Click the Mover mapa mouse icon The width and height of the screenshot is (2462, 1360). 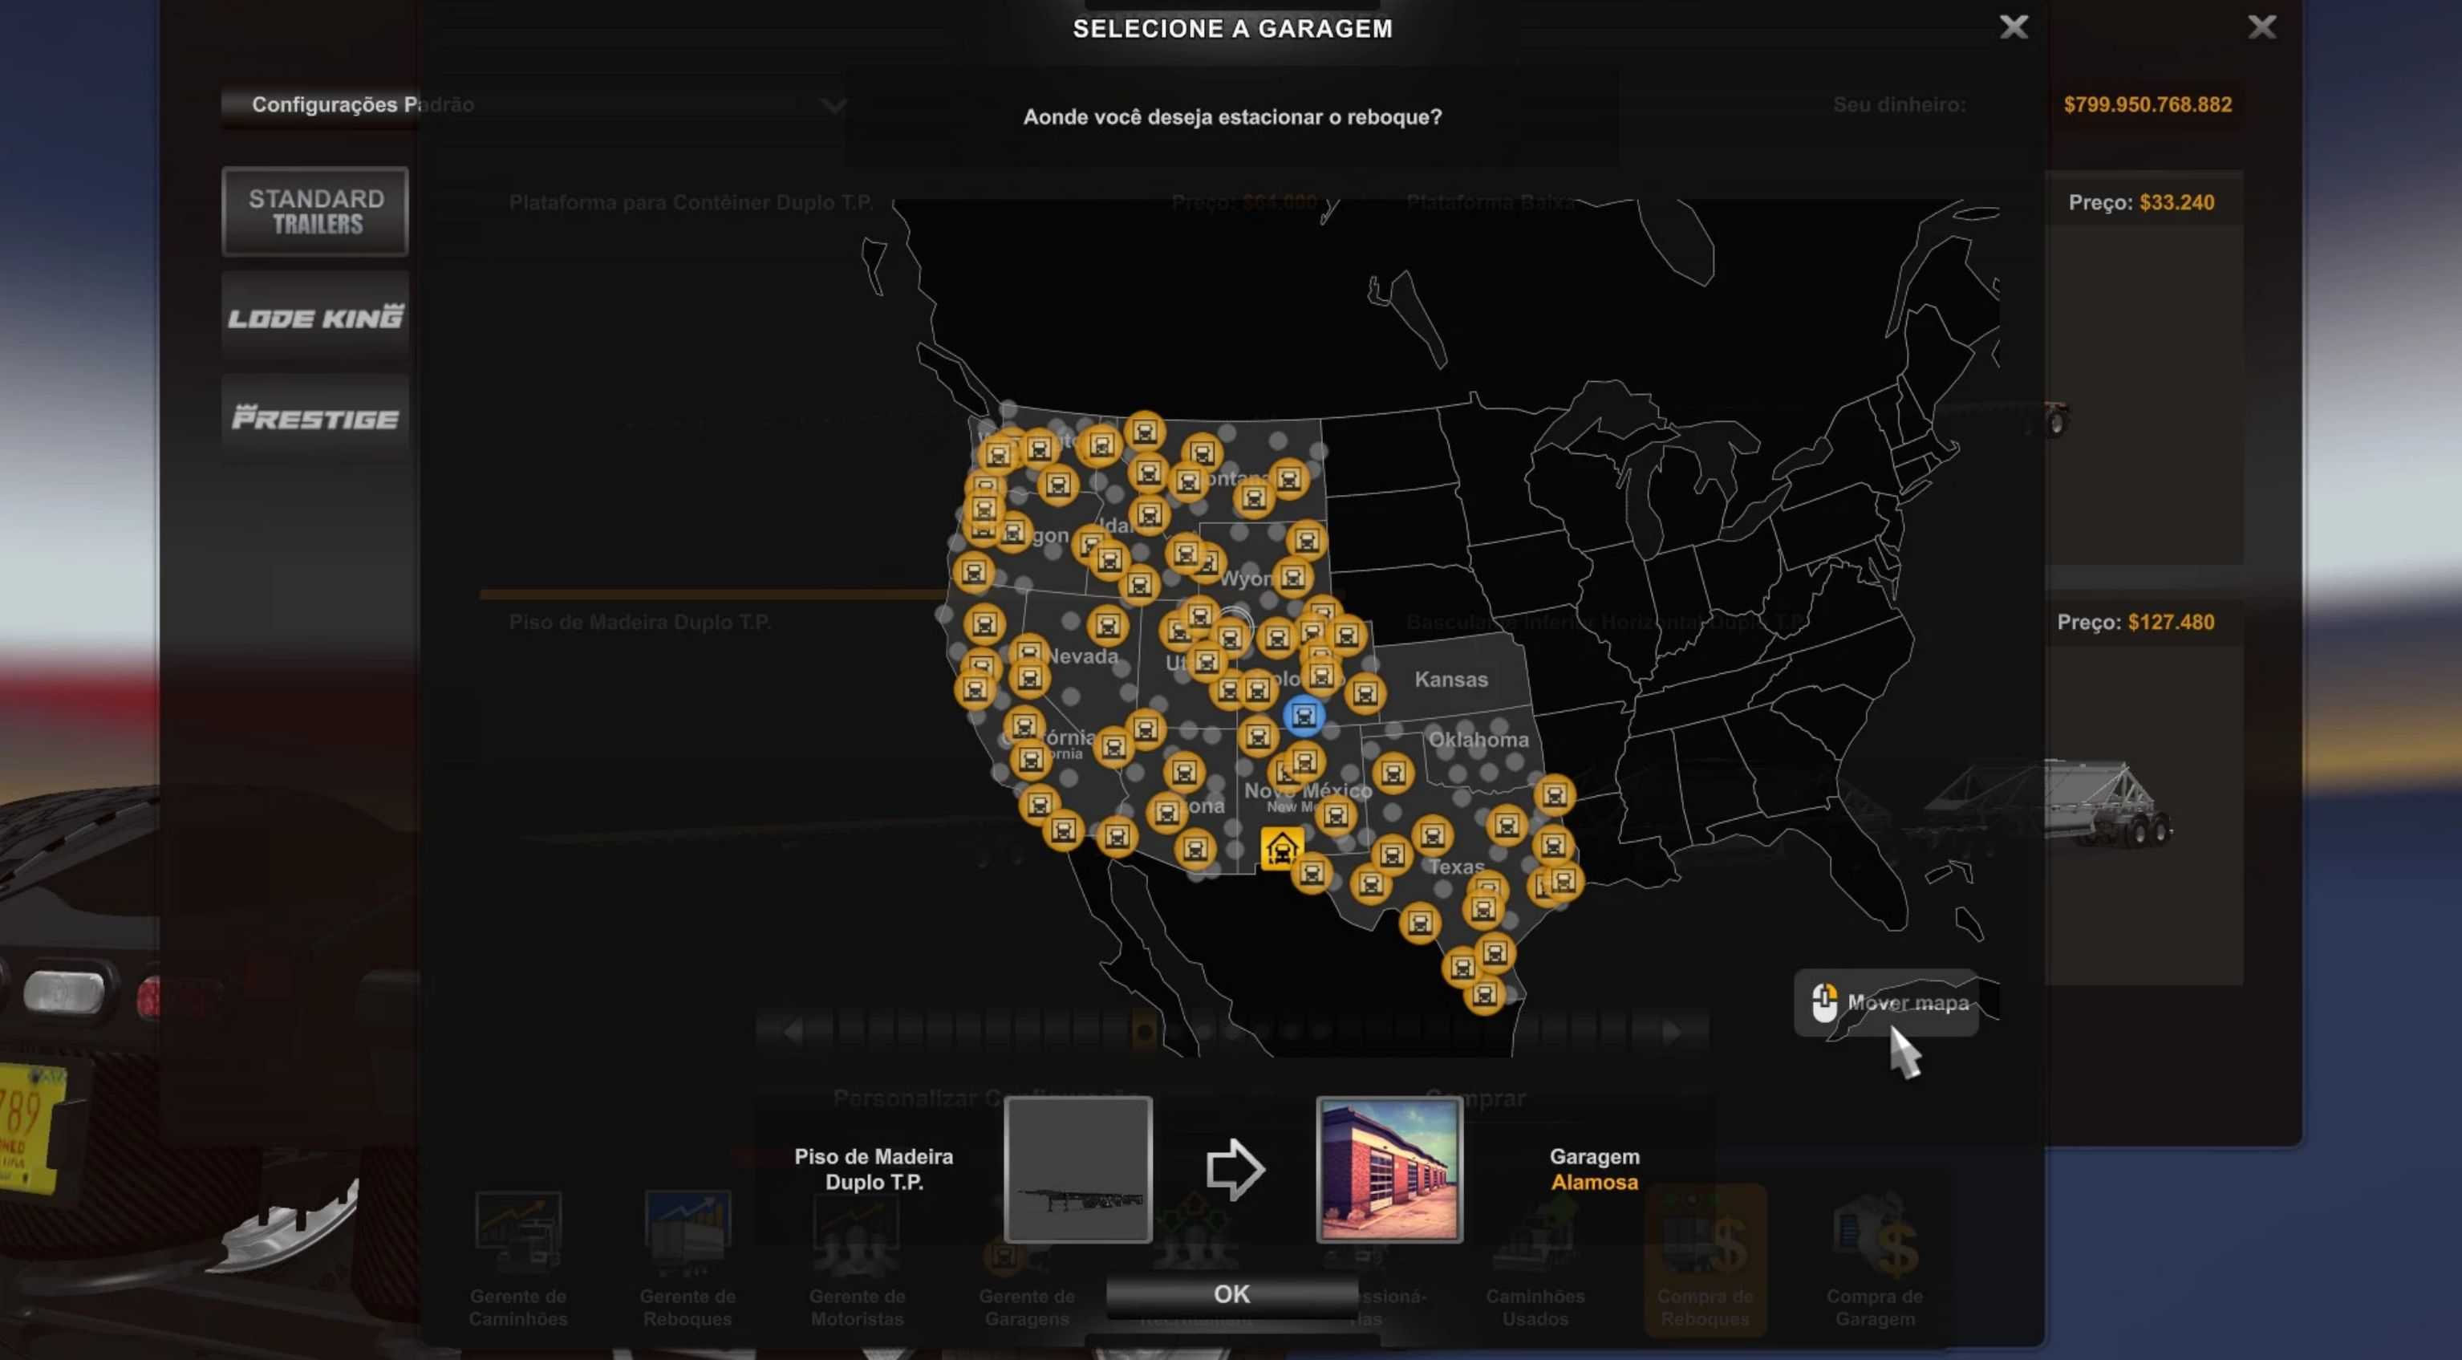click(1823, 1003)
